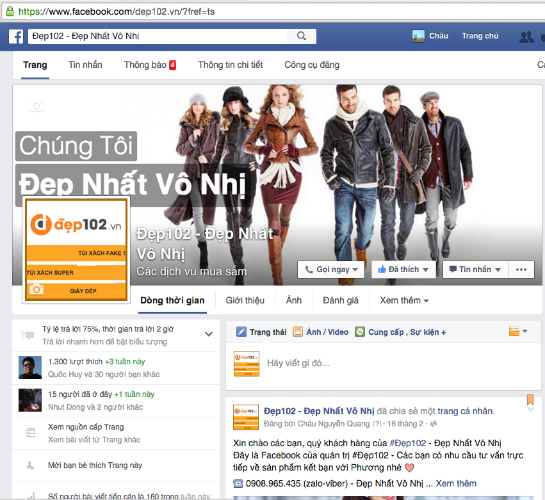Click the Đẹp102 page name on post header
Image resolution: width=545 pixels, height=500 pixels.
point(319,412)
